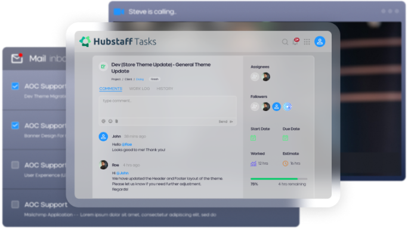Open the search magnifier icon
This screenshot has width=408, height=229.
[285, 42]
